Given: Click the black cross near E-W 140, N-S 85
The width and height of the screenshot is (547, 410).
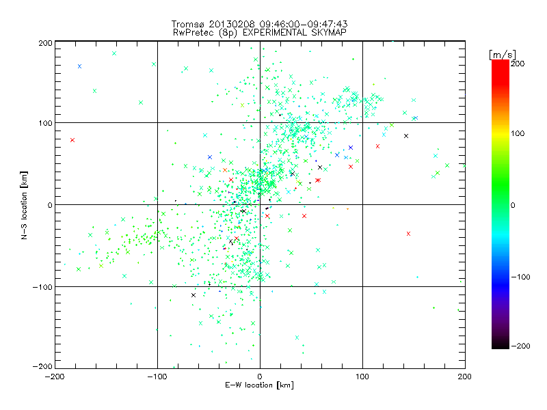Looking at the screenshot, I should (406, 136).
